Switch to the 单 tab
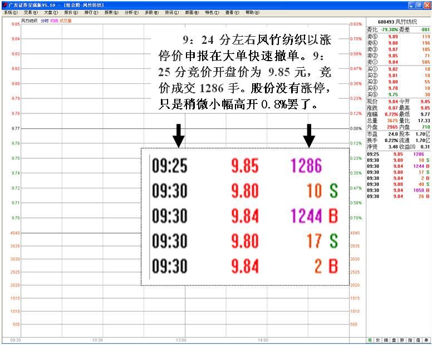The height and width of the screenshot is (345, 432). pos(426,340)
